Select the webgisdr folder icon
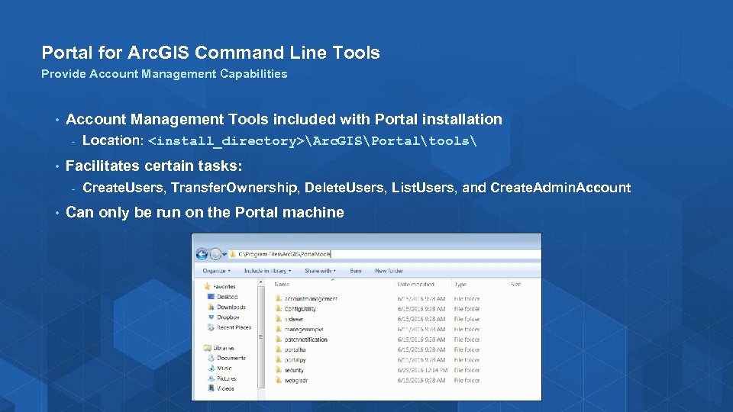This screenshot has height=412, width=733. (x=279, y=380)
